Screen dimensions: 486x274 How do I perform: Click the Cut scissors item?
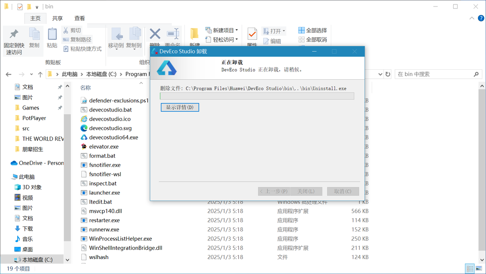(x=72, y=30)
